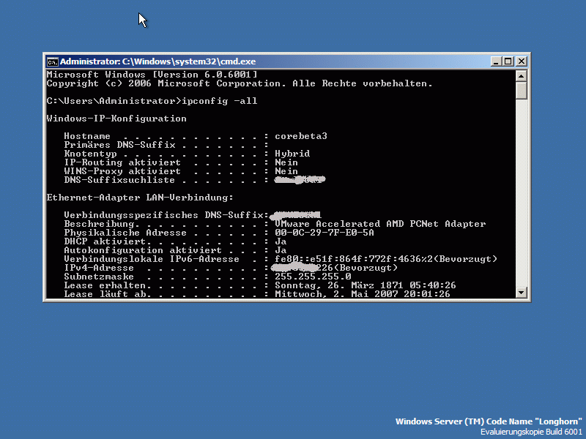The height and width of the screenshot is (439, 586).
Task: Click the 'VMware Accelerated AMD PCNet Adapter' text
Action: tap(380, 224)
